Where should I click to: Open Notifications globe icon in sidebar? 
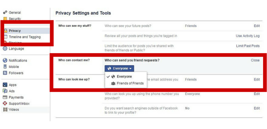(x=5, y=60)
